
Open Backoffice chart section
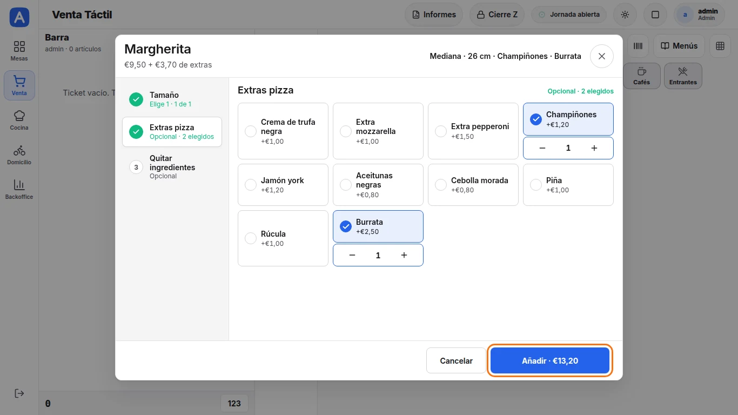coord(19,189)
